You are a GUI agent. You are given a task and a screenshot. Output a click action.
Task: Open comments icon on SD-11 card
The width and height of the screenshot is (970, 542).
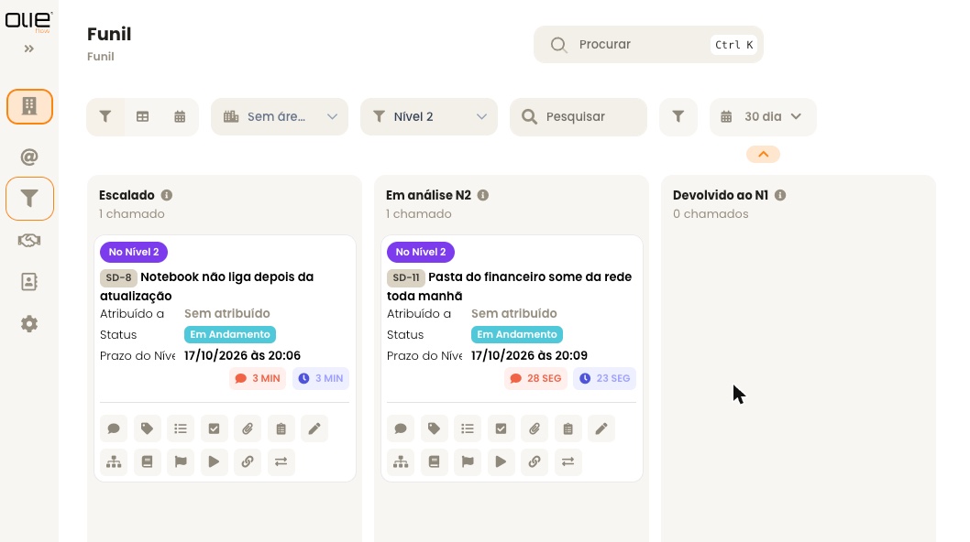click(x=401, y=428)
